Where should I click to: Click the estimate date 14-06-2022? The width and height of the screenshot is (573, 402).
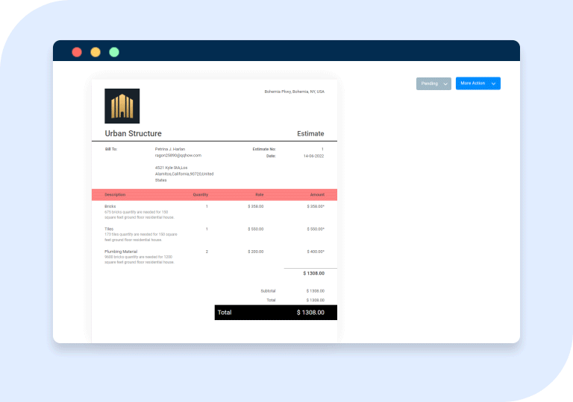click(313, 156)
